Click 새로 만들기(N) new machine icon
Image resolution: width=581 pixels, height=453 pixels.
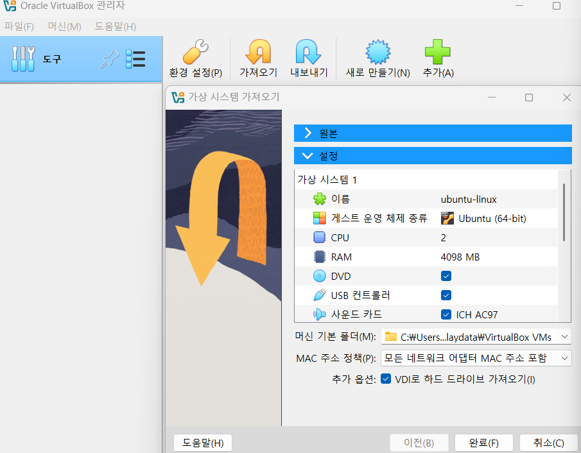(377, 52)
